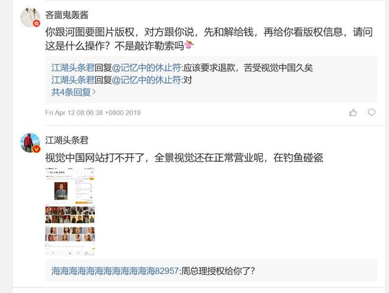This screenshot has width=389, height=293.
Task: Like the comment dated Apr 12 2019
Action: coord(353,113)
